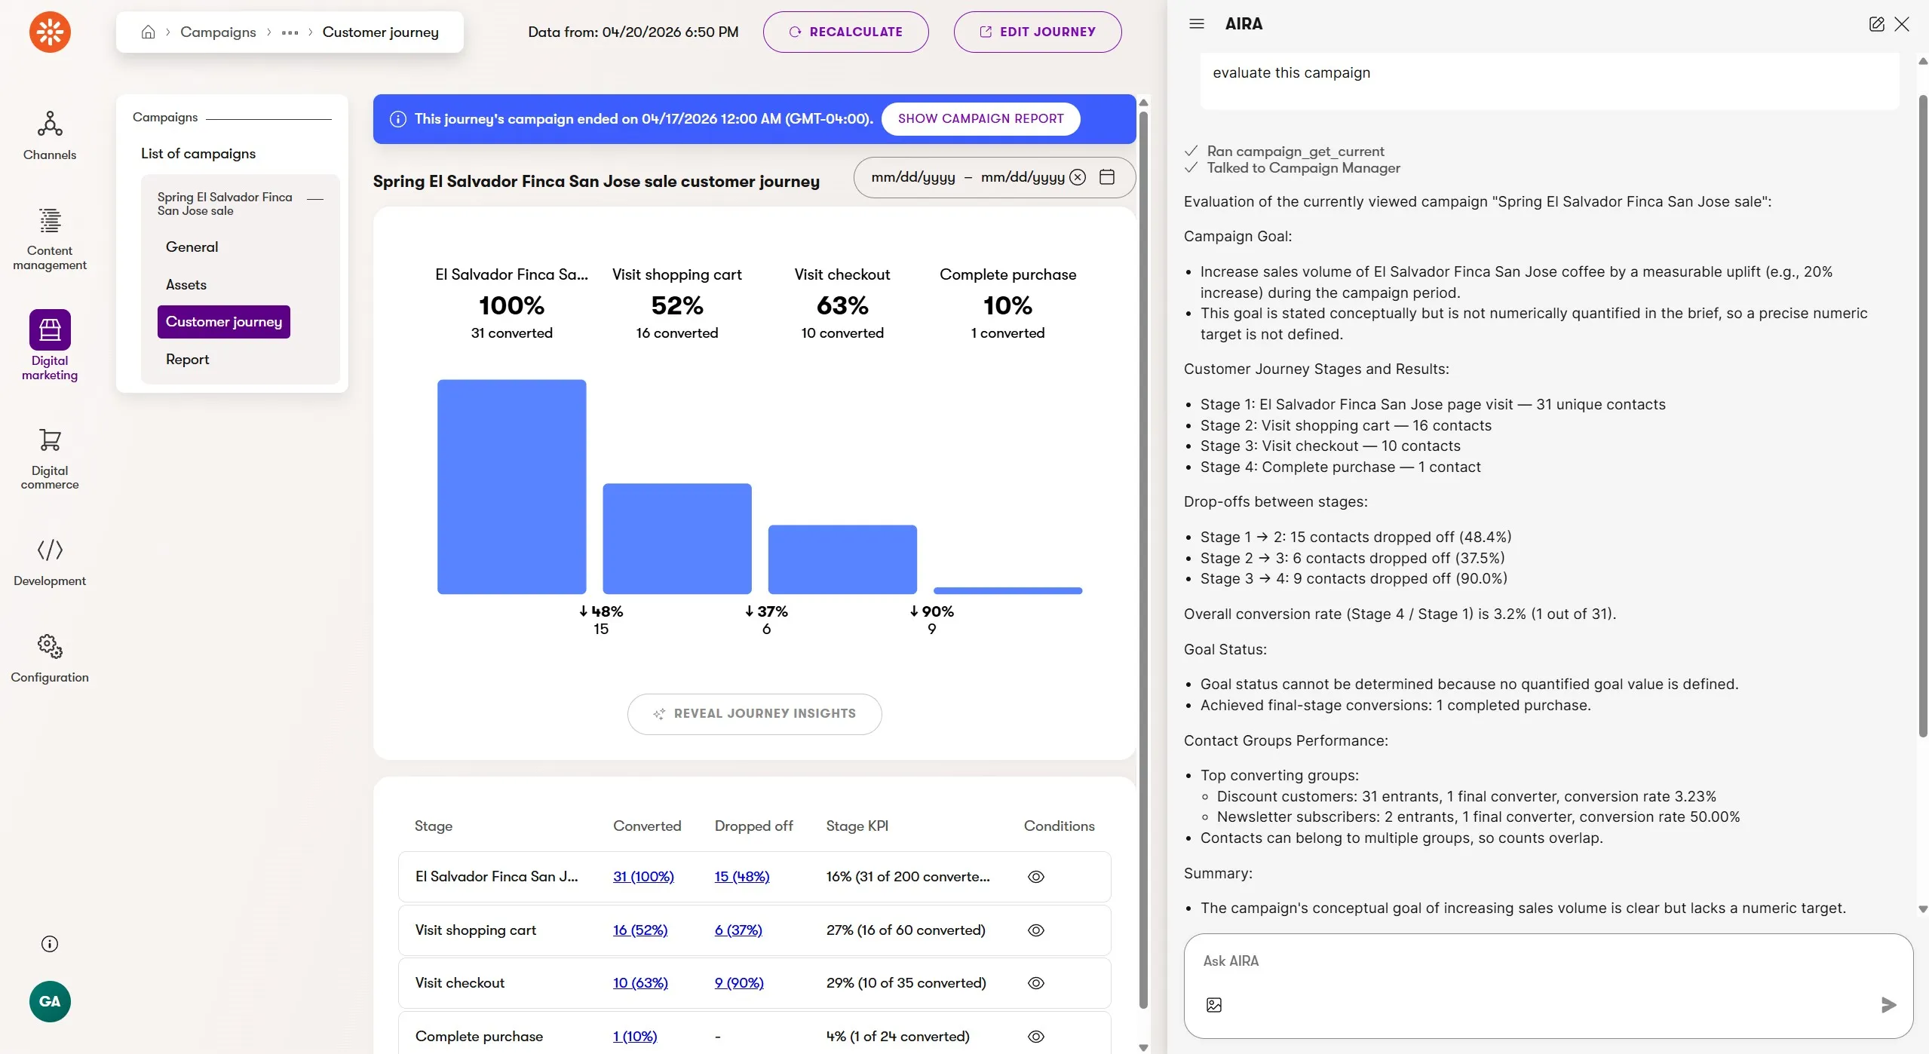This screenshot has width=1929, height=1054.
Task: View conditions for Visit shopping cart stage
Action: pyautogui.click(x=1036, y=930)
